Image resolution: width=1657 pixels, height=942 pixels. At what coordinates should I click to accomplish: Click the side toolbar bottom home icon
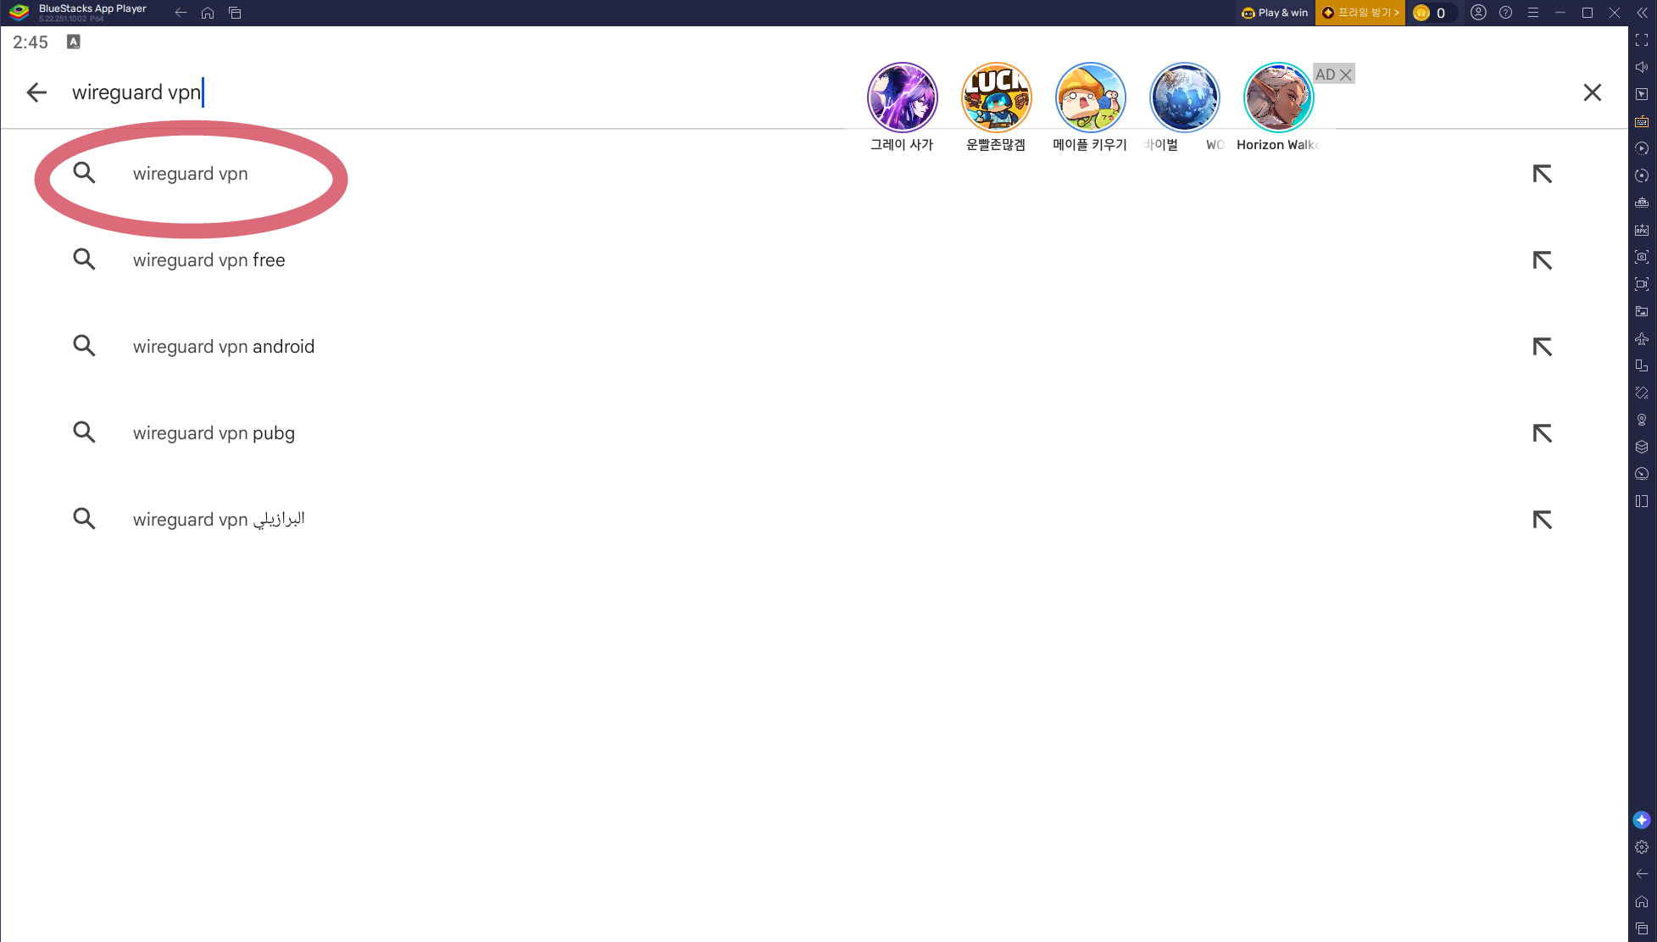1642,901
